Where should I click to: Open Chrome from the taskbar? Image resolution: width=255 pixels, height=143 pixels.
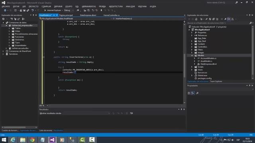[x=32, y=140]
